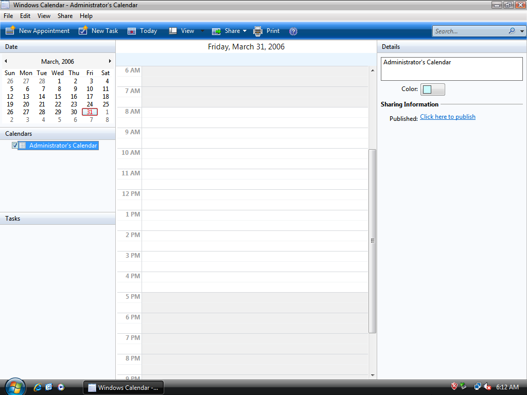Open Internet Explorer from the quick launch
Screen dimensions: 527x395
[x=37, y=387]
